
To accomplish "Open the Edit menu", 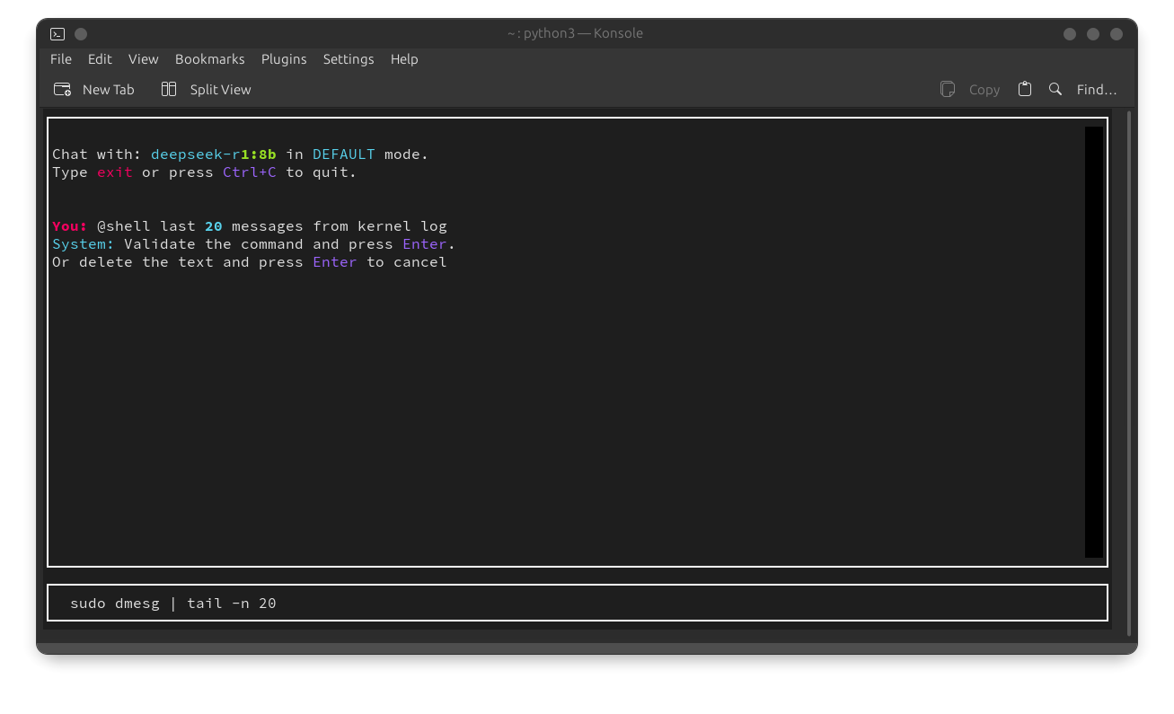I will [100, 59].
